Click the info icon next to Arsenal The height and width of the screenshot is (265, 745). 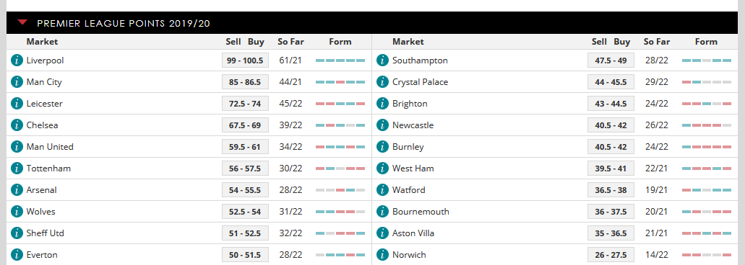(17, 190)
